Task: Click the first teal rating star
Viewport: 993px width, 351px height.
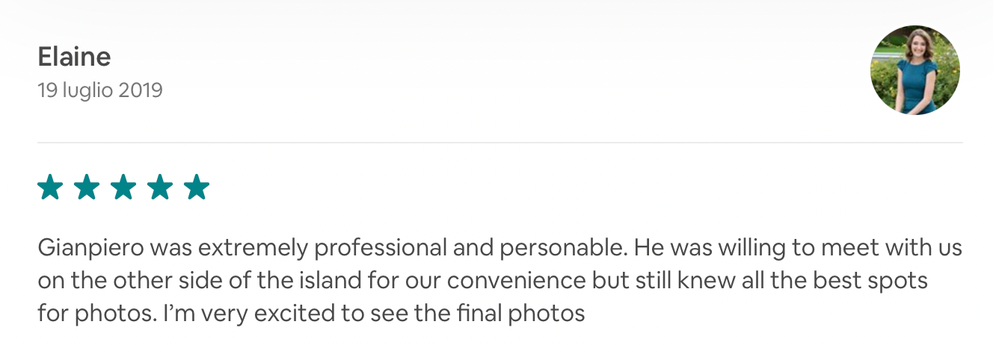Action: (50, 187)
